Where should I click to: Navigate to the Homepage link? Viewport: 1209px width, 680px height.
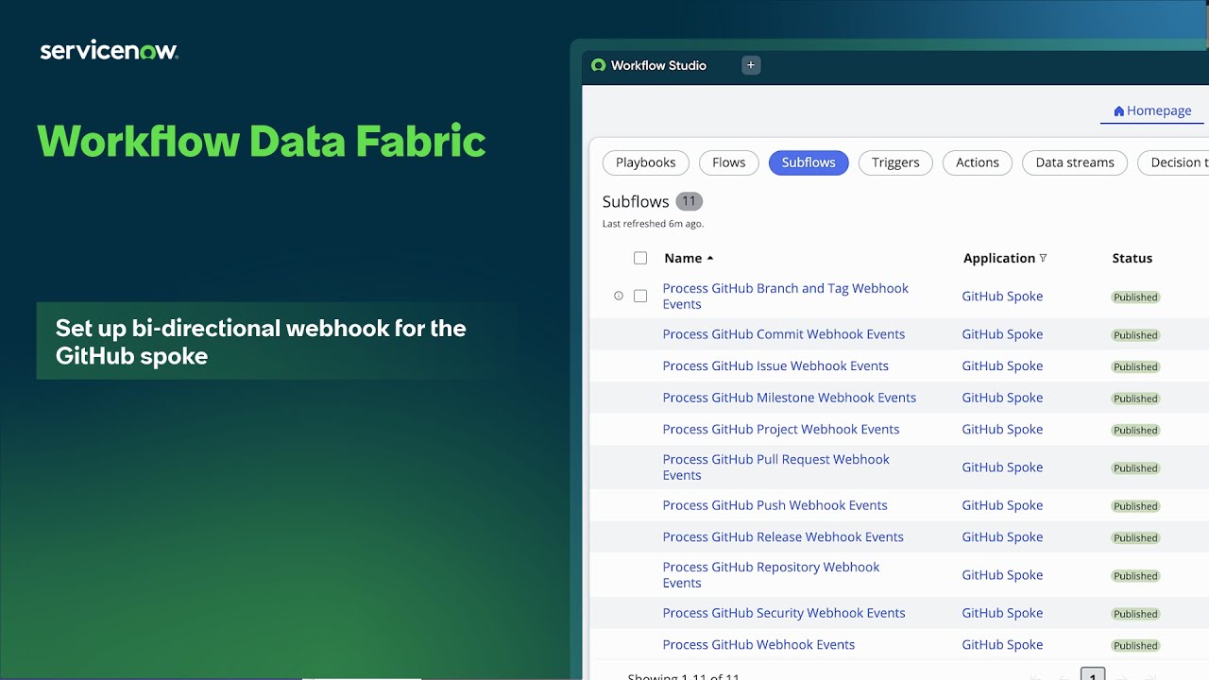1159,110
